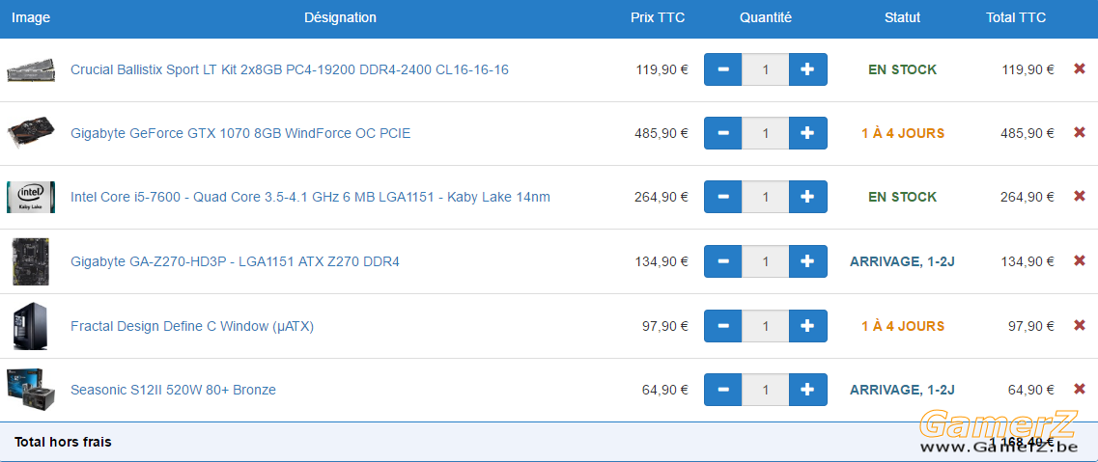
Task: Decrease quantity of Seasonic S12II 520W
Action: coord(723,390)
